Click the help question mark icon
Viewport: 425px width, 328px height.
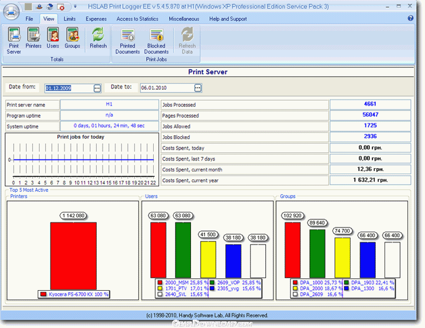tap(411, 18)
